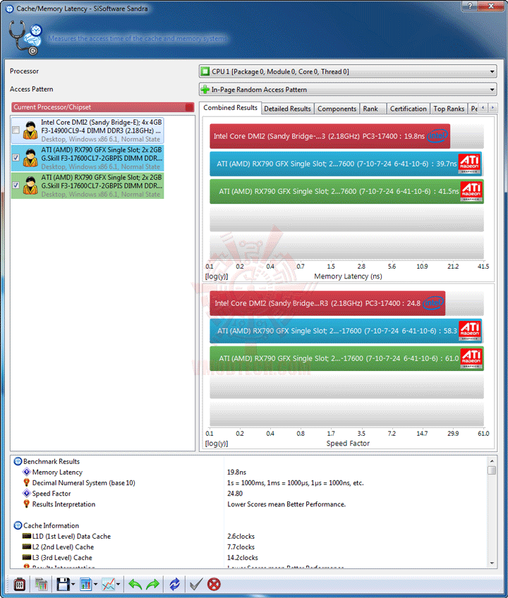Click the Current Processor/Chipset header bar

click(103, 107)
